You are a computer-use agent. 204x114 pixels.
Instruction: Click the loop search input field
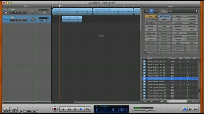(x=177, y=101)
